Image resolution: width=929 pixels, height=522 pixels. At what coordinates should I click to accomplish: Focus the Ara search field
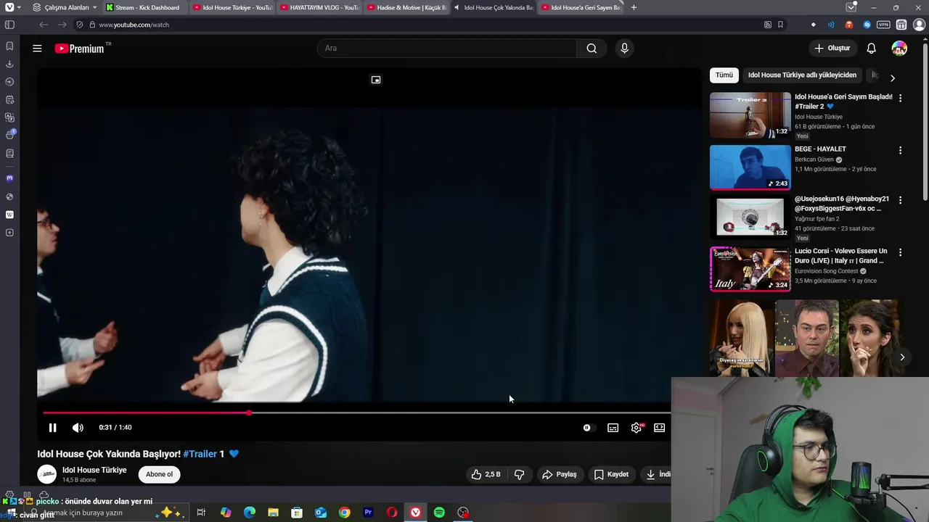446,49
